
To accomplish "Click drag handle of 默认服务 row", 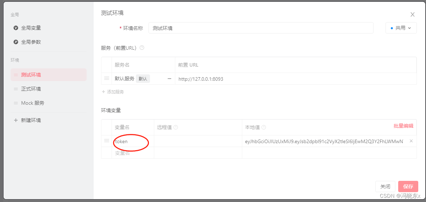I will click(x=106, y=79).
